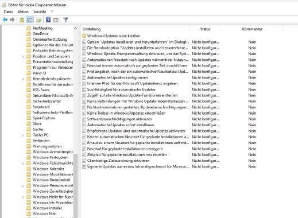Select 'Automatische Updates sofort installieren'
The image size is (298, 218).
click(x=121, y=125)
